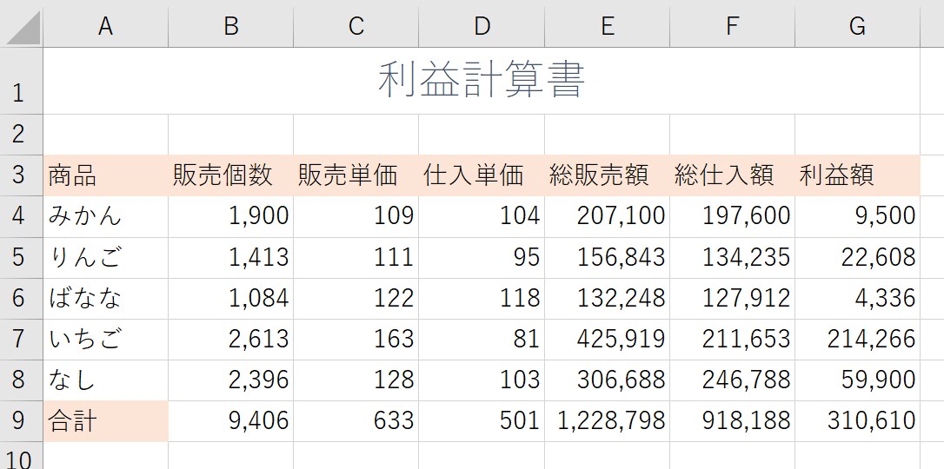Click the 仕入単価 header cell

pos(482,175)
